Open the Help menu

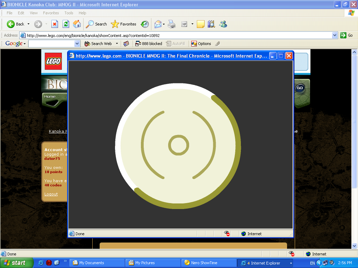(83, 13)
